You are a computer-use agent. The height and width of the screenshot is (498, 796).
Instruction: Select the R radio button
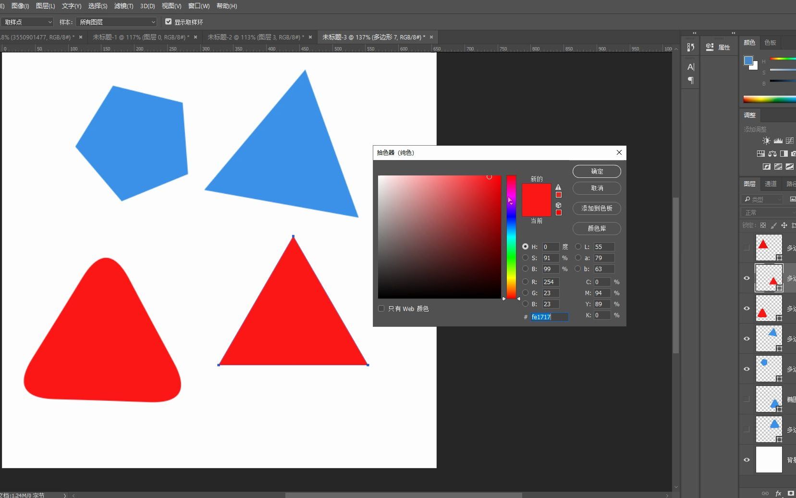pos(525,282)
